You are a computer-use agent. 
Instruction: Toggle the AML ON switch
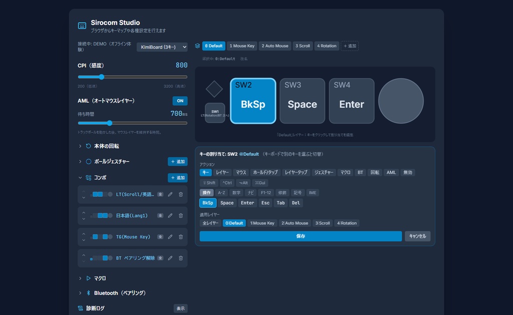click(180, 101)
